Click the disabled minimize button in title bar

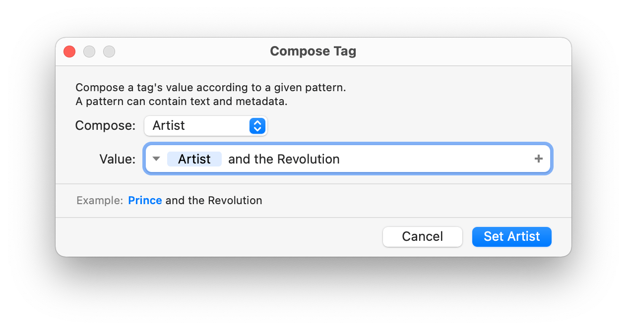(89, 52)
